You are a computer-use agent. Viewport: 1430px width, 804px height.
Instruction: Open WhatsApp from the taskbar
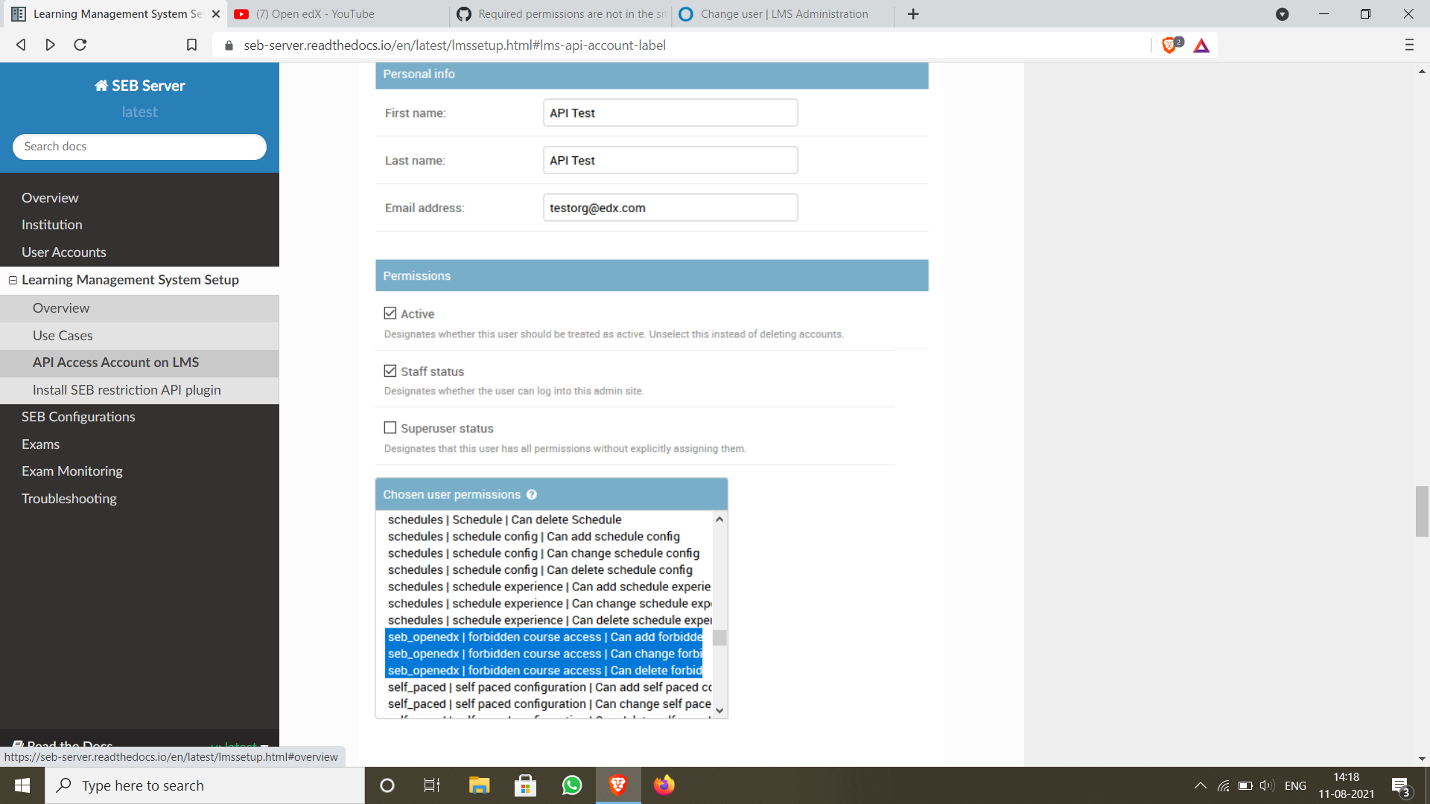pyautogui.click(x=571, y=785)
